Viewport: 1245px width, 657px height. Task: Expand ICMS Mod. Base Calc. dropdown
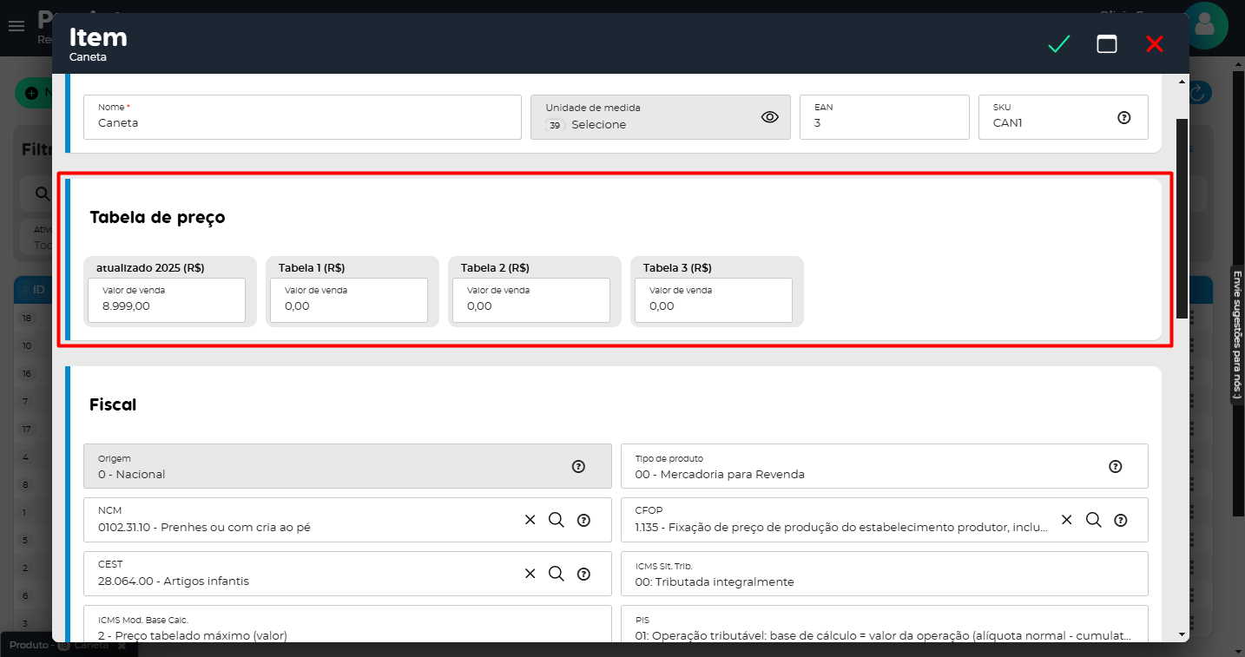click(347, 627)
